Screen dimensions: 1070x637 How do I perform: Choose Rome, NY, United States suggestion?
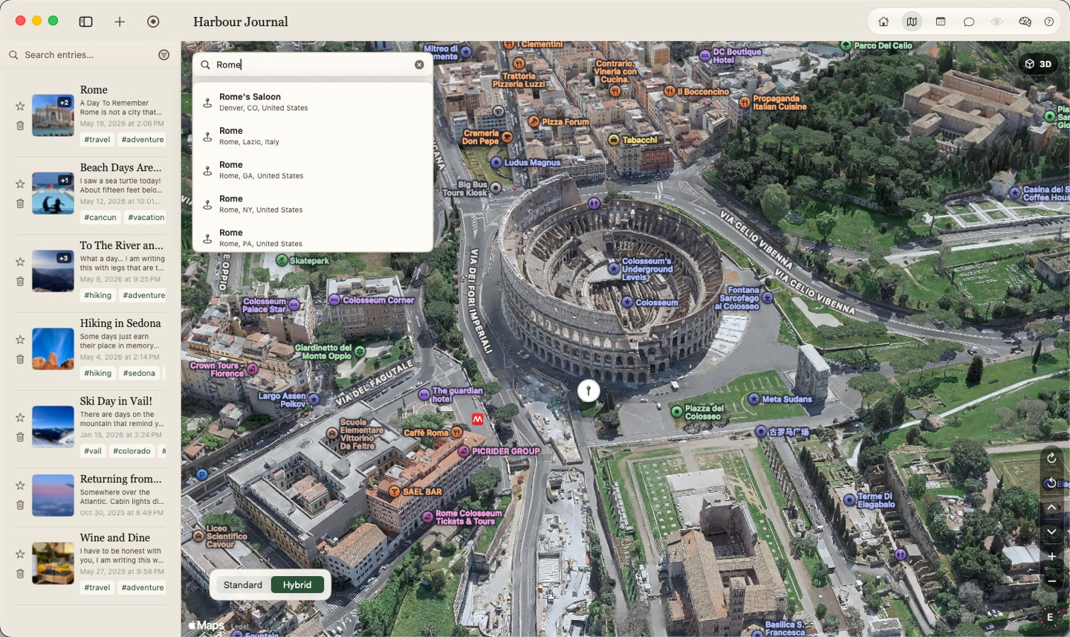click(x=313, y=204)
